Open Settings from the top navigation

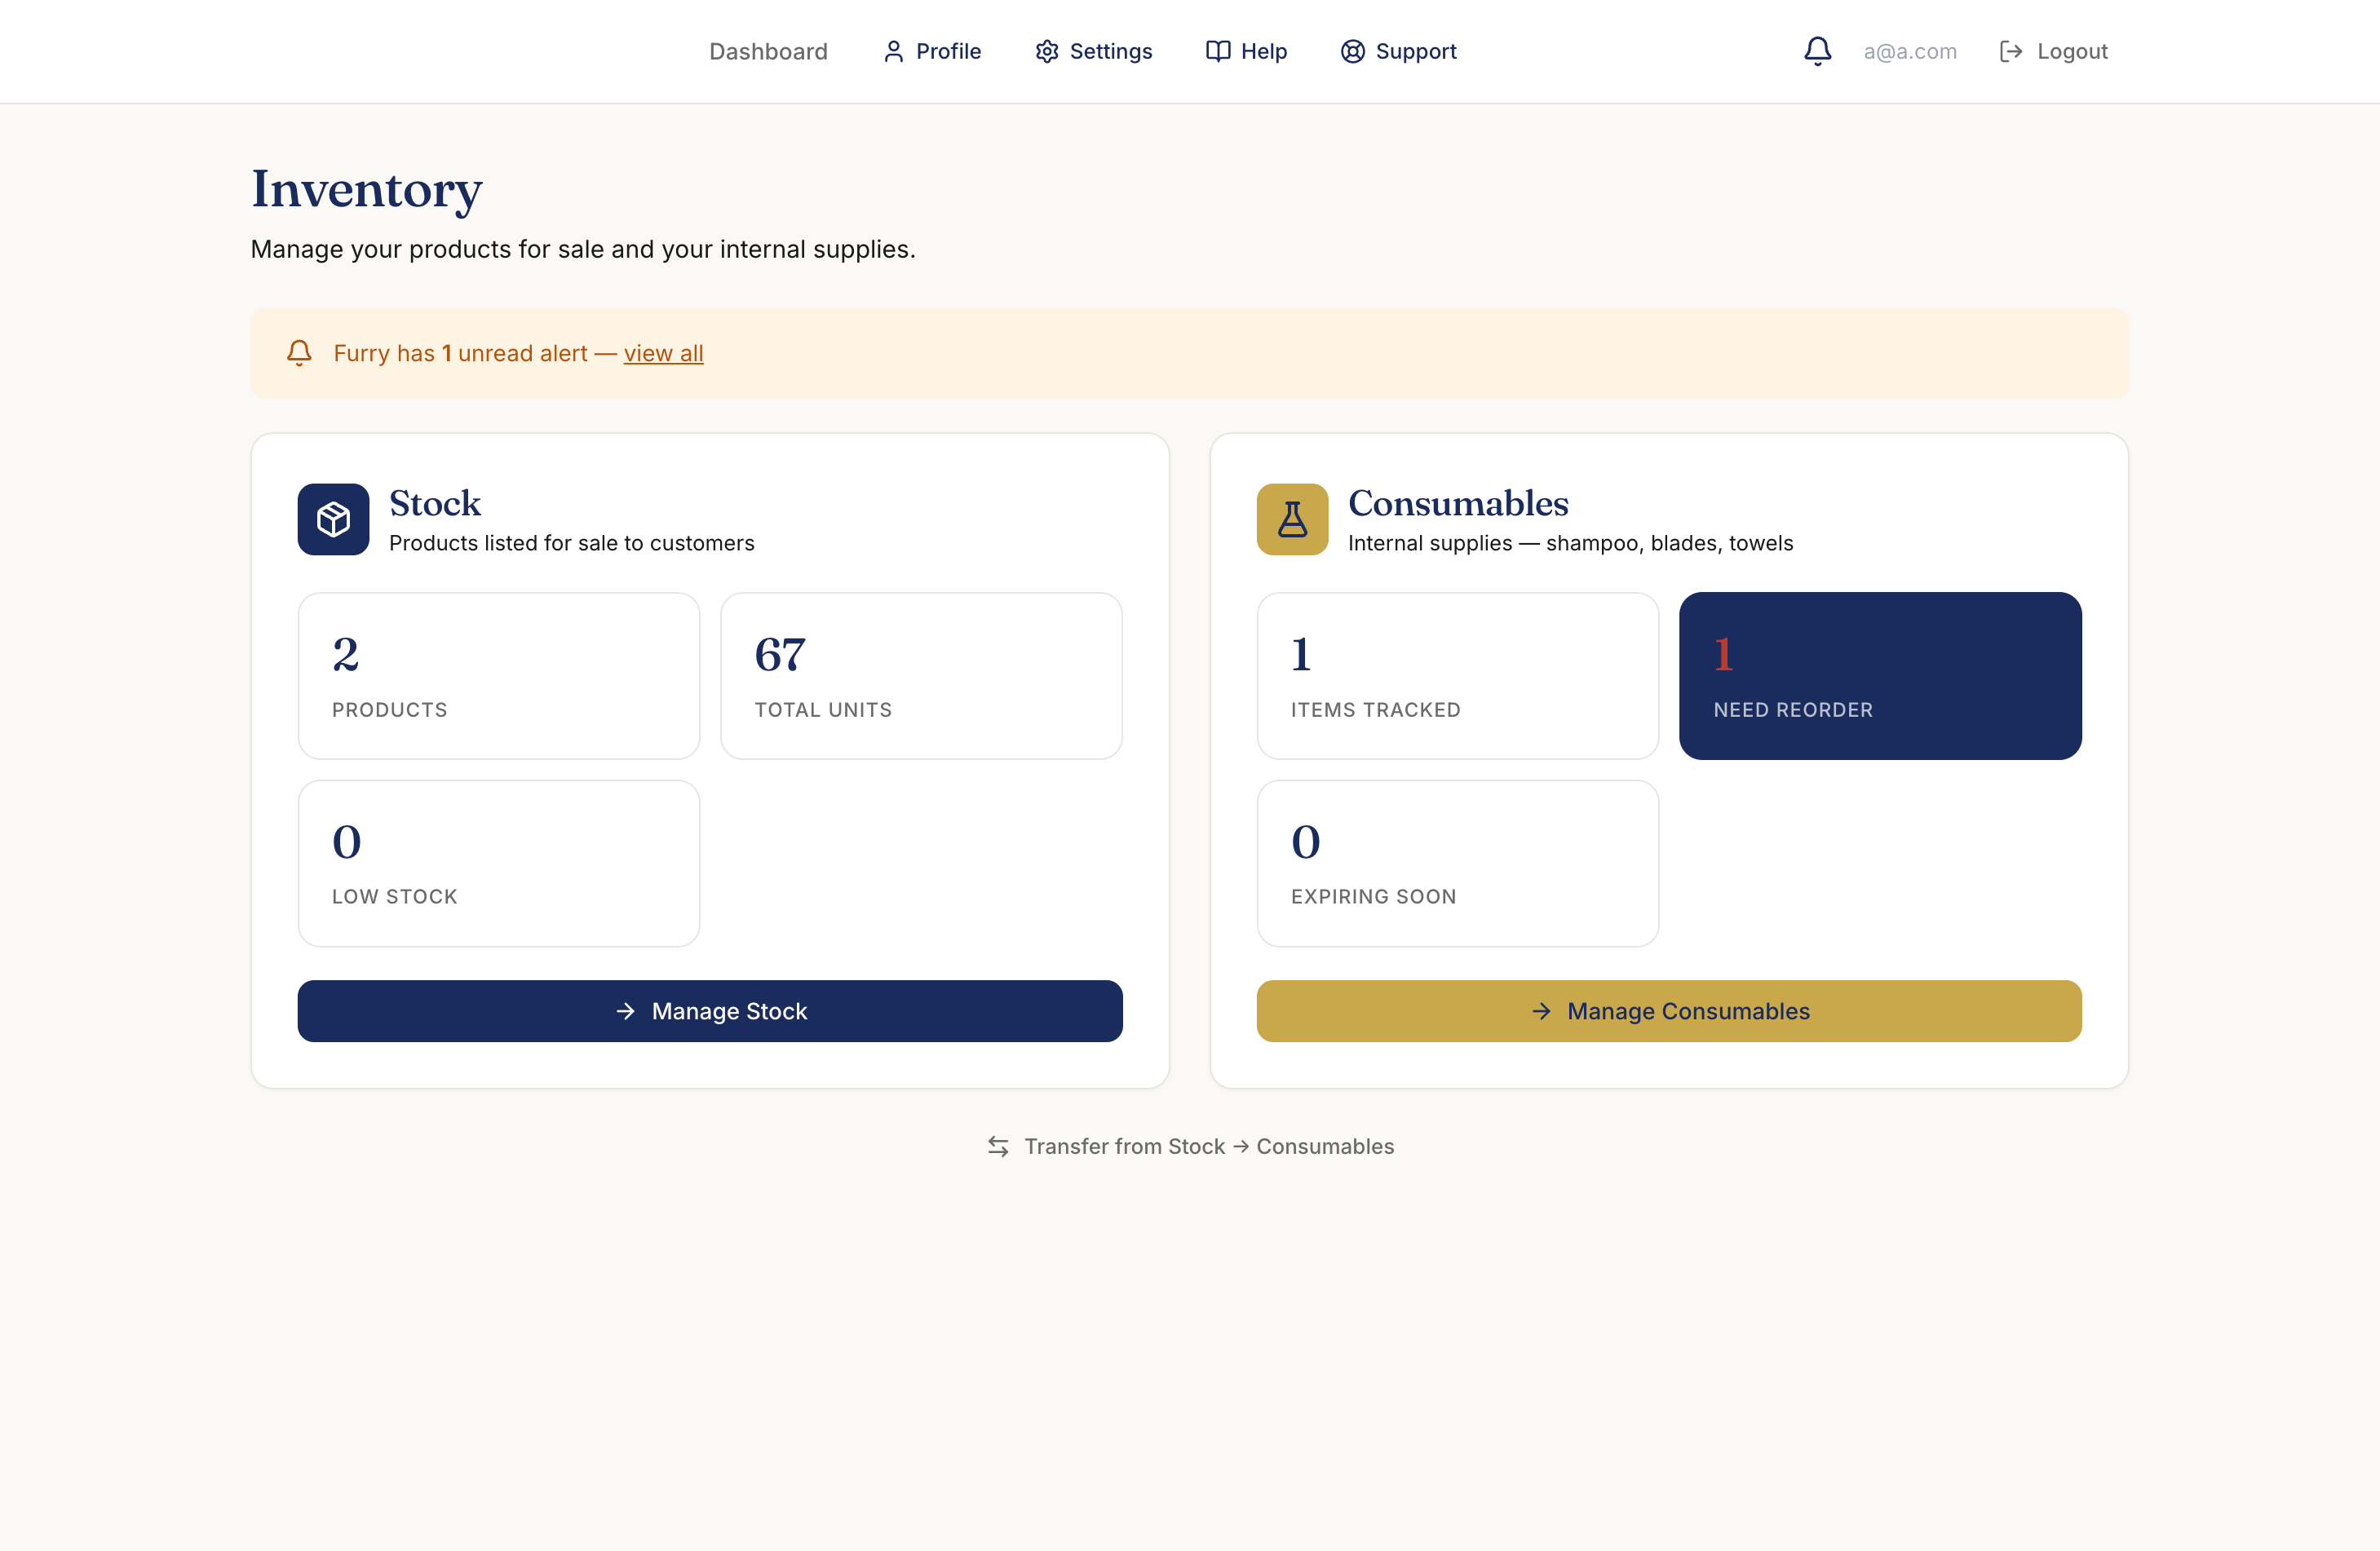tap(1093, 51)
